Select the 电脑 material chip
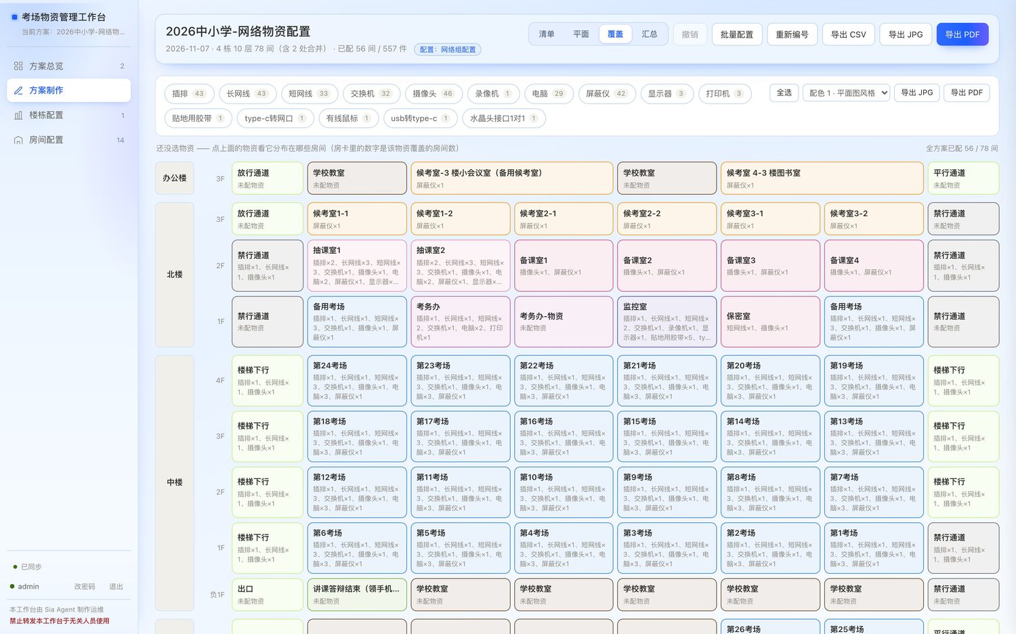Image resolution: width=1016 pixels, height=634 pixels. 549,94
